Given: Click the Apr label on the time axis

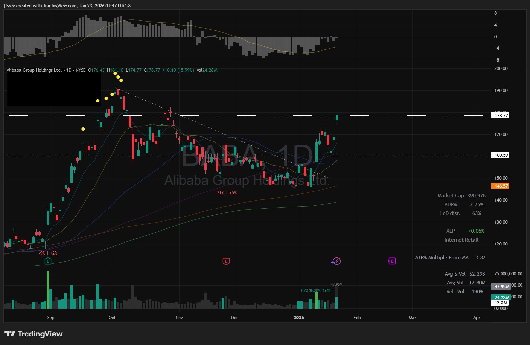Looking at the screenshot, I should (x=477, y=318).
